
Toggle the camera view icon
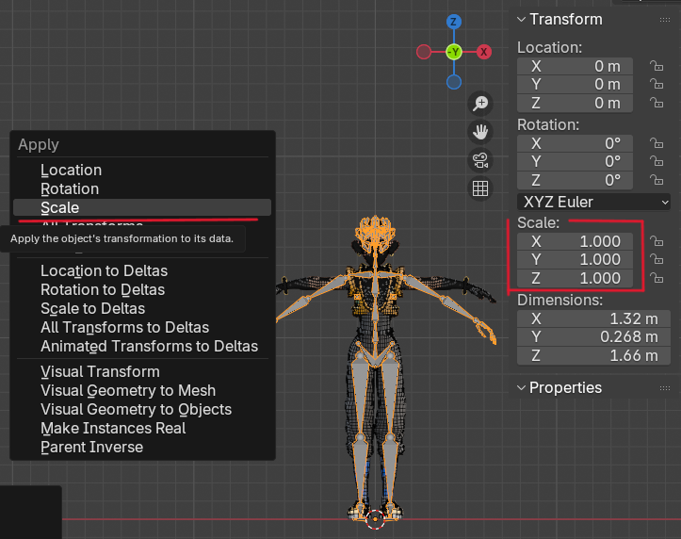(480, 159)
